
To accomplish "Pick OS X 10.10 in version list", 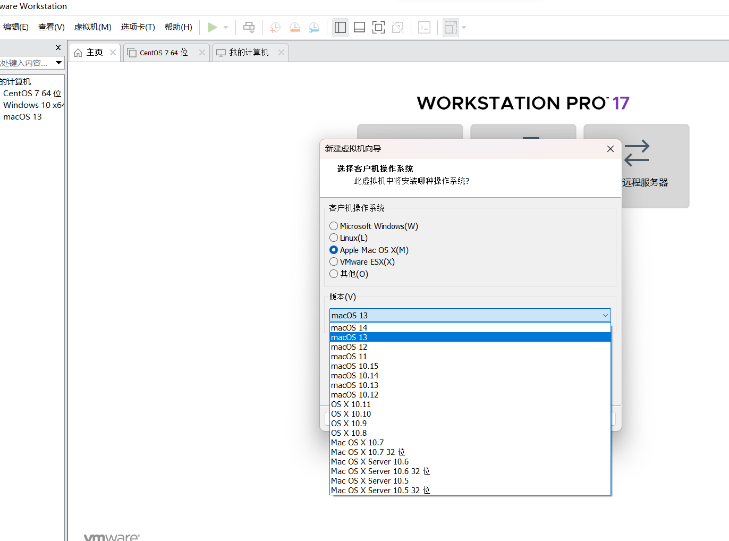I will click(470, 414).
